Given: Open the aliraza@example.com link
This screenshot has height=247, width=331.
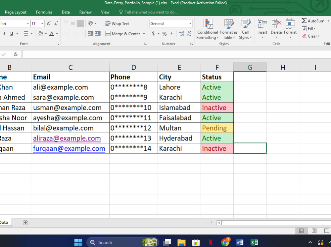Looking at the screenshot, I should (x=67, y=138).
